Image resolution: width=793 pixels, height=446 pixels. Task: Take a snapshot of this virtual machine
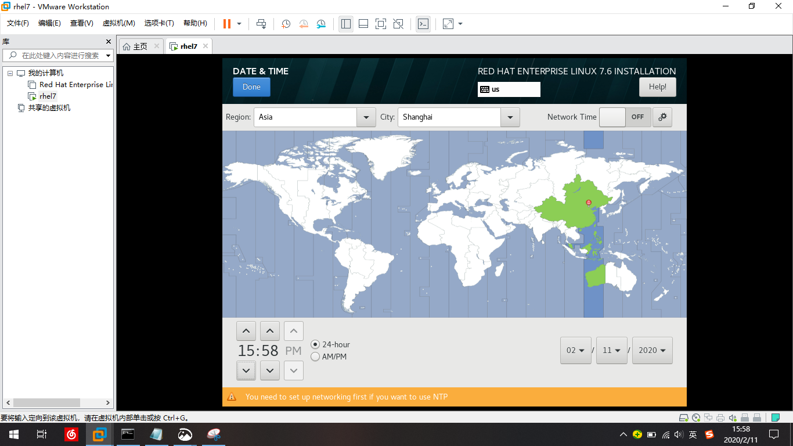click(286, 24)
